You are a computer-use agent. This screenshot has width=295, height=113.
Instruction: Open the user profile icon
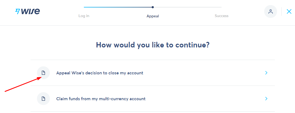point(271,11)
